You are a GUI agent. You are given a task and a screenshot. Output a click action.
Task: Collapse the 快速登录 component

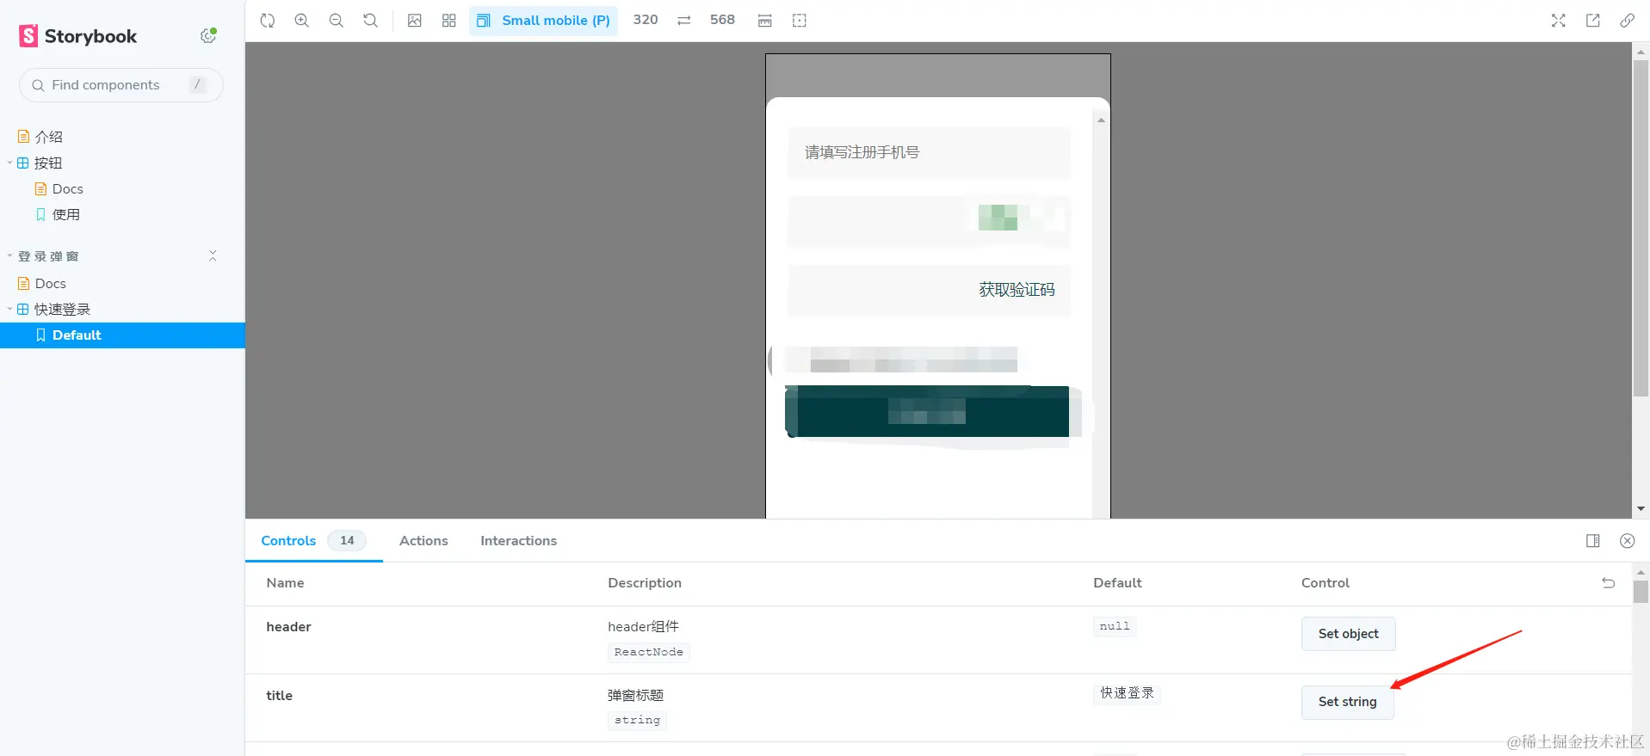tap(62, 310)
